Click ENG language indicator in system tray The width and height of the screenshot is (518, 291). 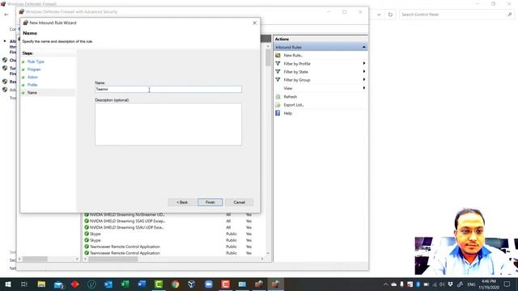[471, 284]
